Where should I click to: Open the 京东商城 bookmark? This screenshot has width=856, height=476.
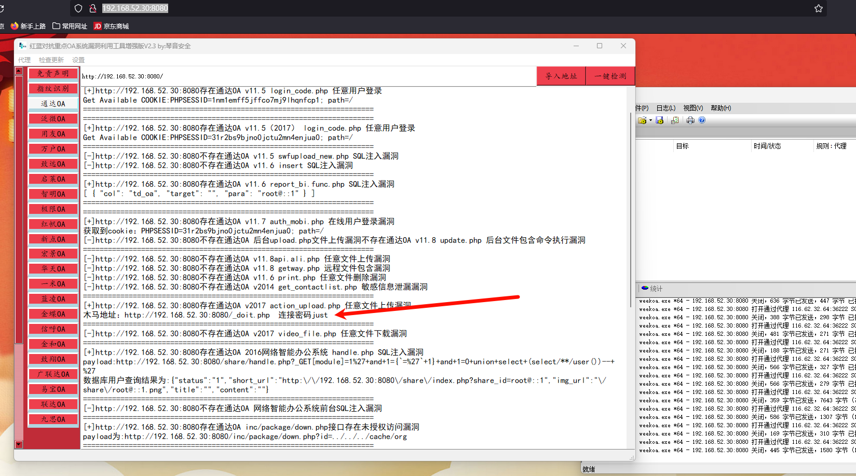110,25
